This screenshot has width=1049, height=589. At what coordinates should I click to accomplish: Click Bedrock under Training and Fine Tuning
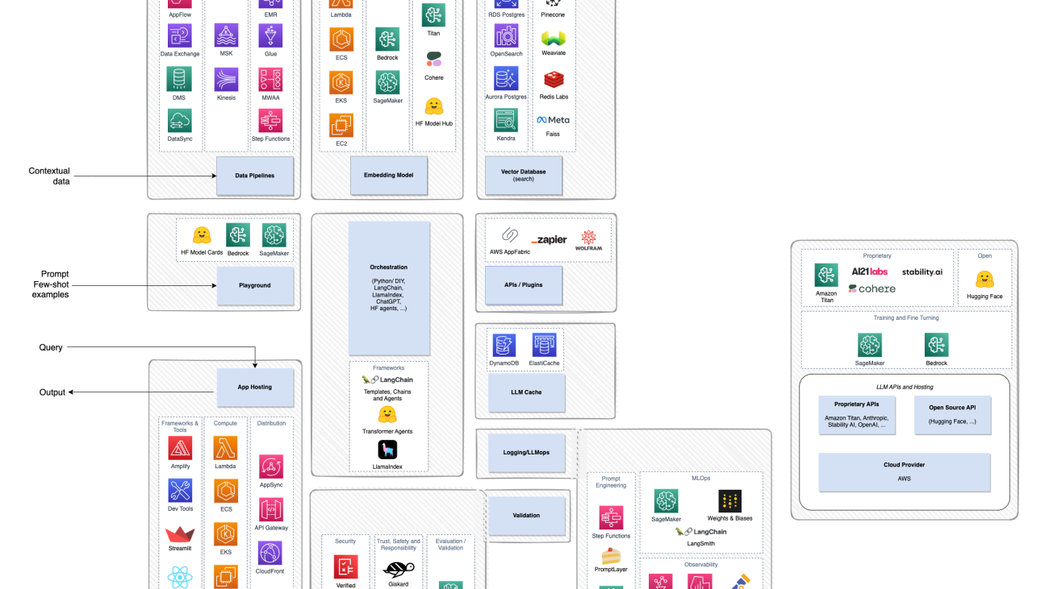click(936, 345)
